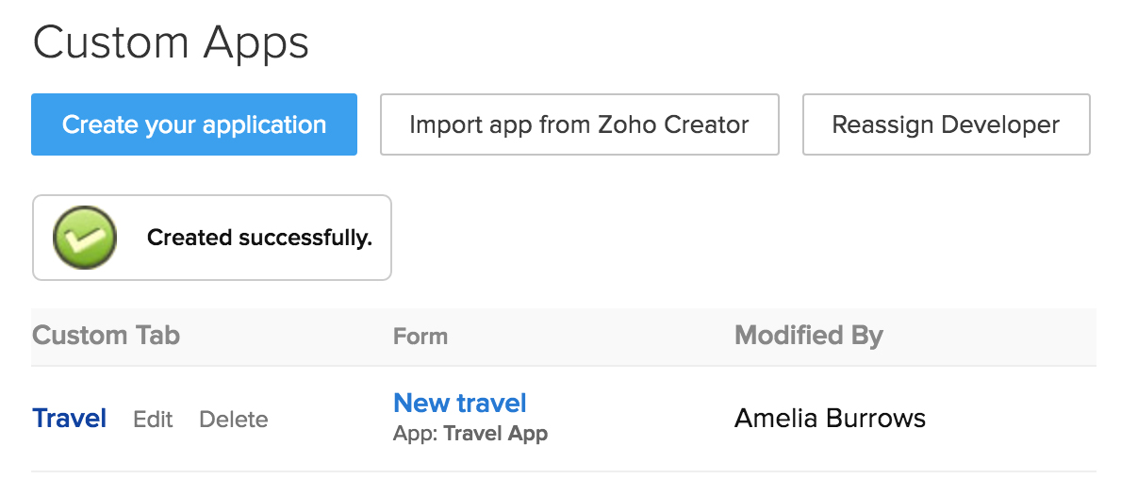Click the "App:" label below New travel

coord(416,435)
